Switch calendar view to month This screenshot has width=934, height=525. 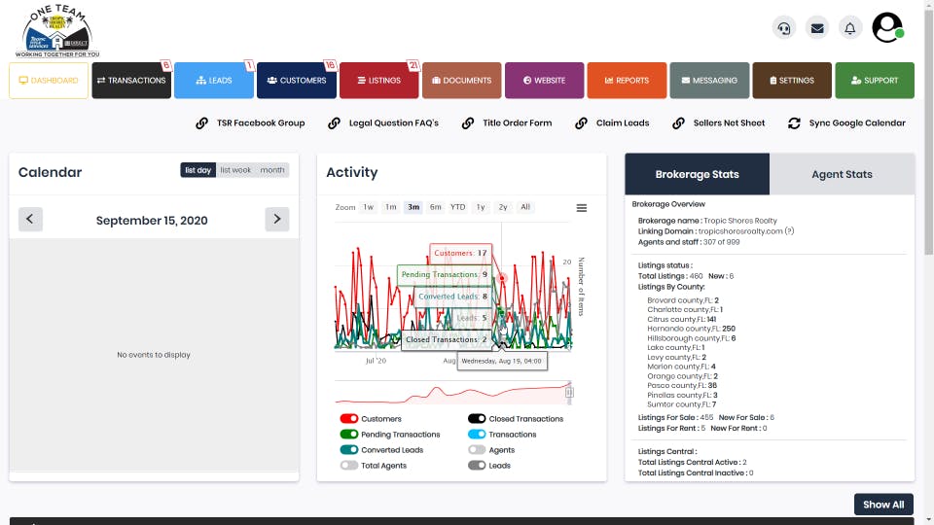[272, 170]
